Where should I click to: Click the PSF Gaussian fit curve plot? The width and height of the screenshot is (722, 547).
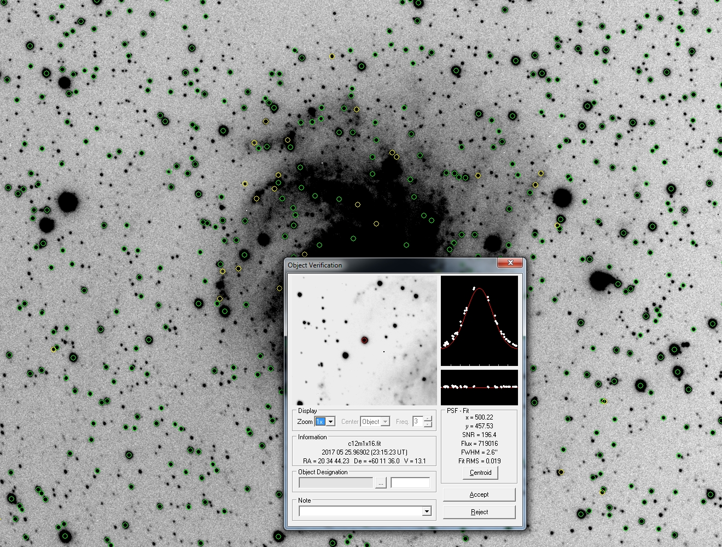(x=479, y=321)
